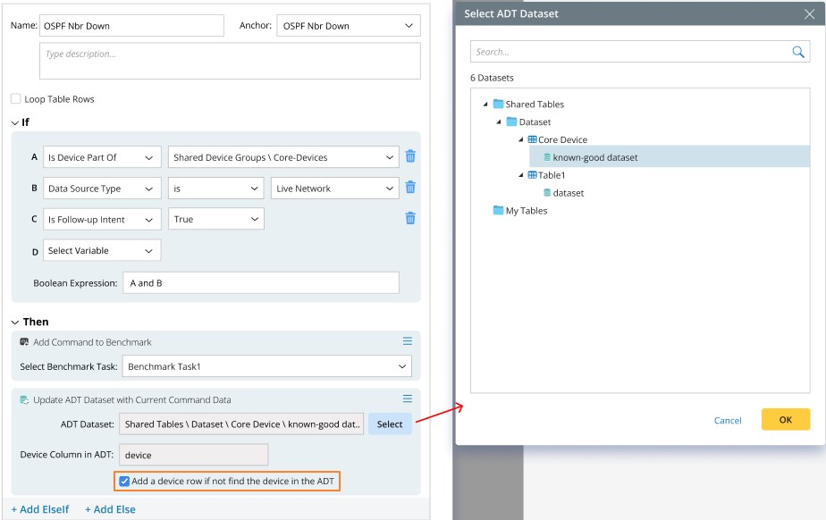826x520 pixels.
Task: Open the Anchor dropdown
Action: [349, 25]
